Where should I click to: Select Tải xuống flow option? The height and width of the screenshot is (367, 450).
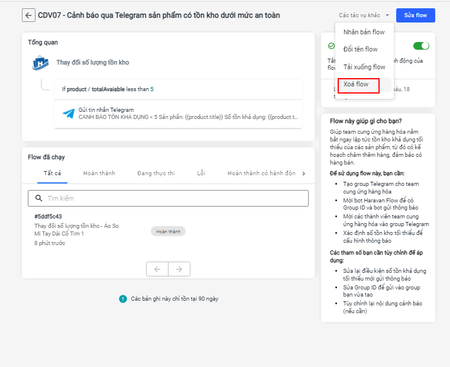pyautogui.click(x=364, y=67)
